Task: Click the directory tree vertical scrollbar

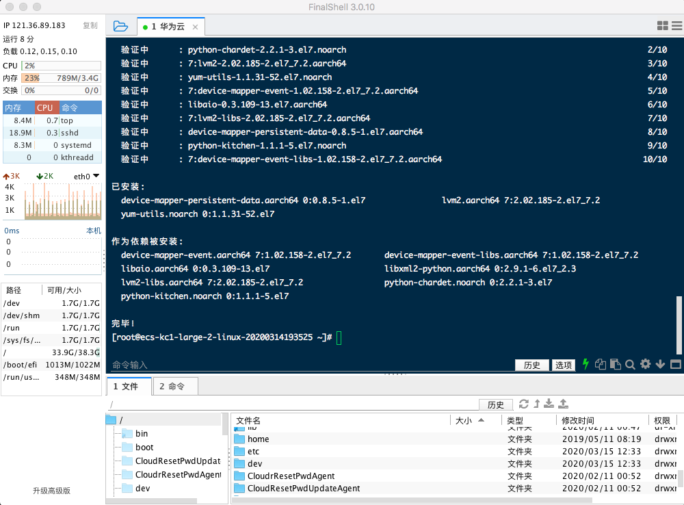Action: click(225, 424)
